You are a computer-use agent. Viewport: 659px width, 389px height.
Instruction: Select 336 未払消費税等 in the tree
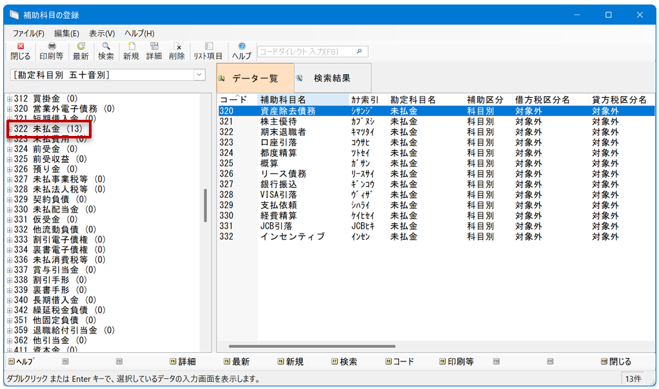pos(59,260)
